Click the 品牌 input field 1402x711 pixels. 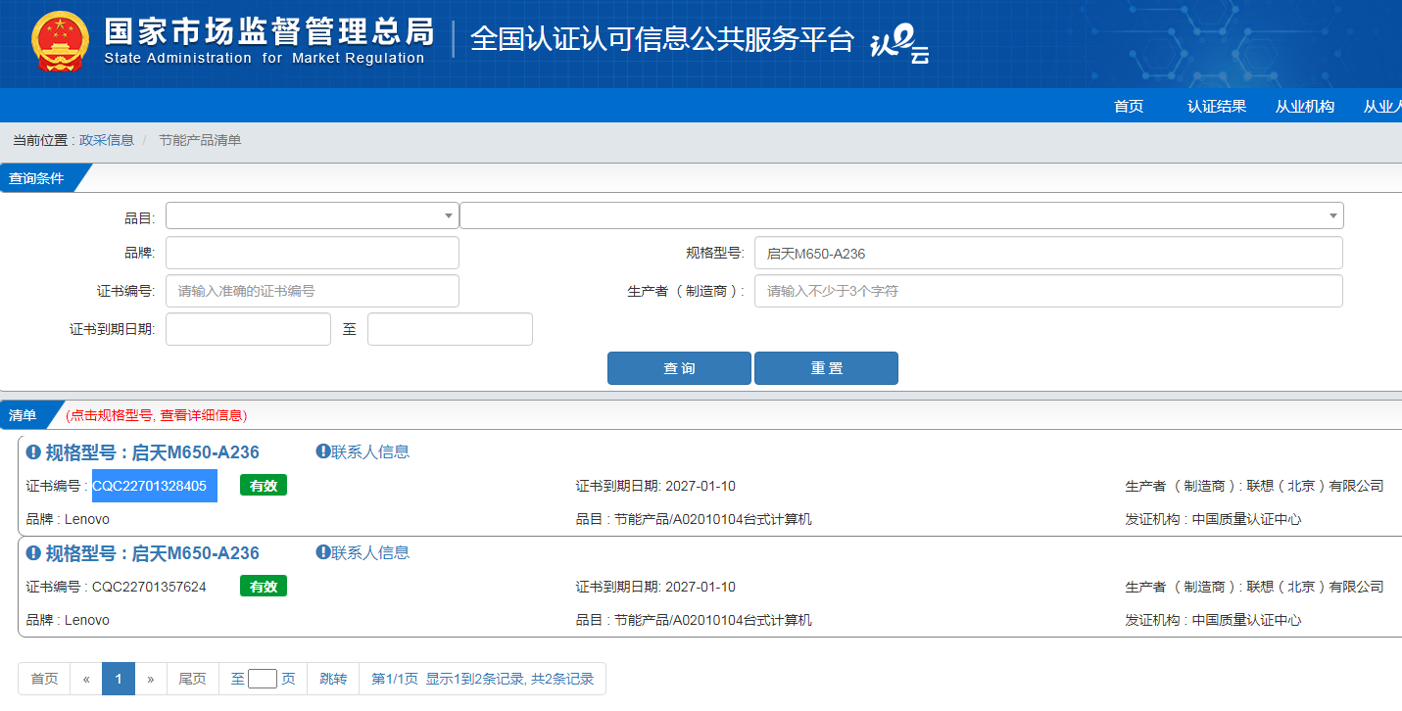coord(312,253)
